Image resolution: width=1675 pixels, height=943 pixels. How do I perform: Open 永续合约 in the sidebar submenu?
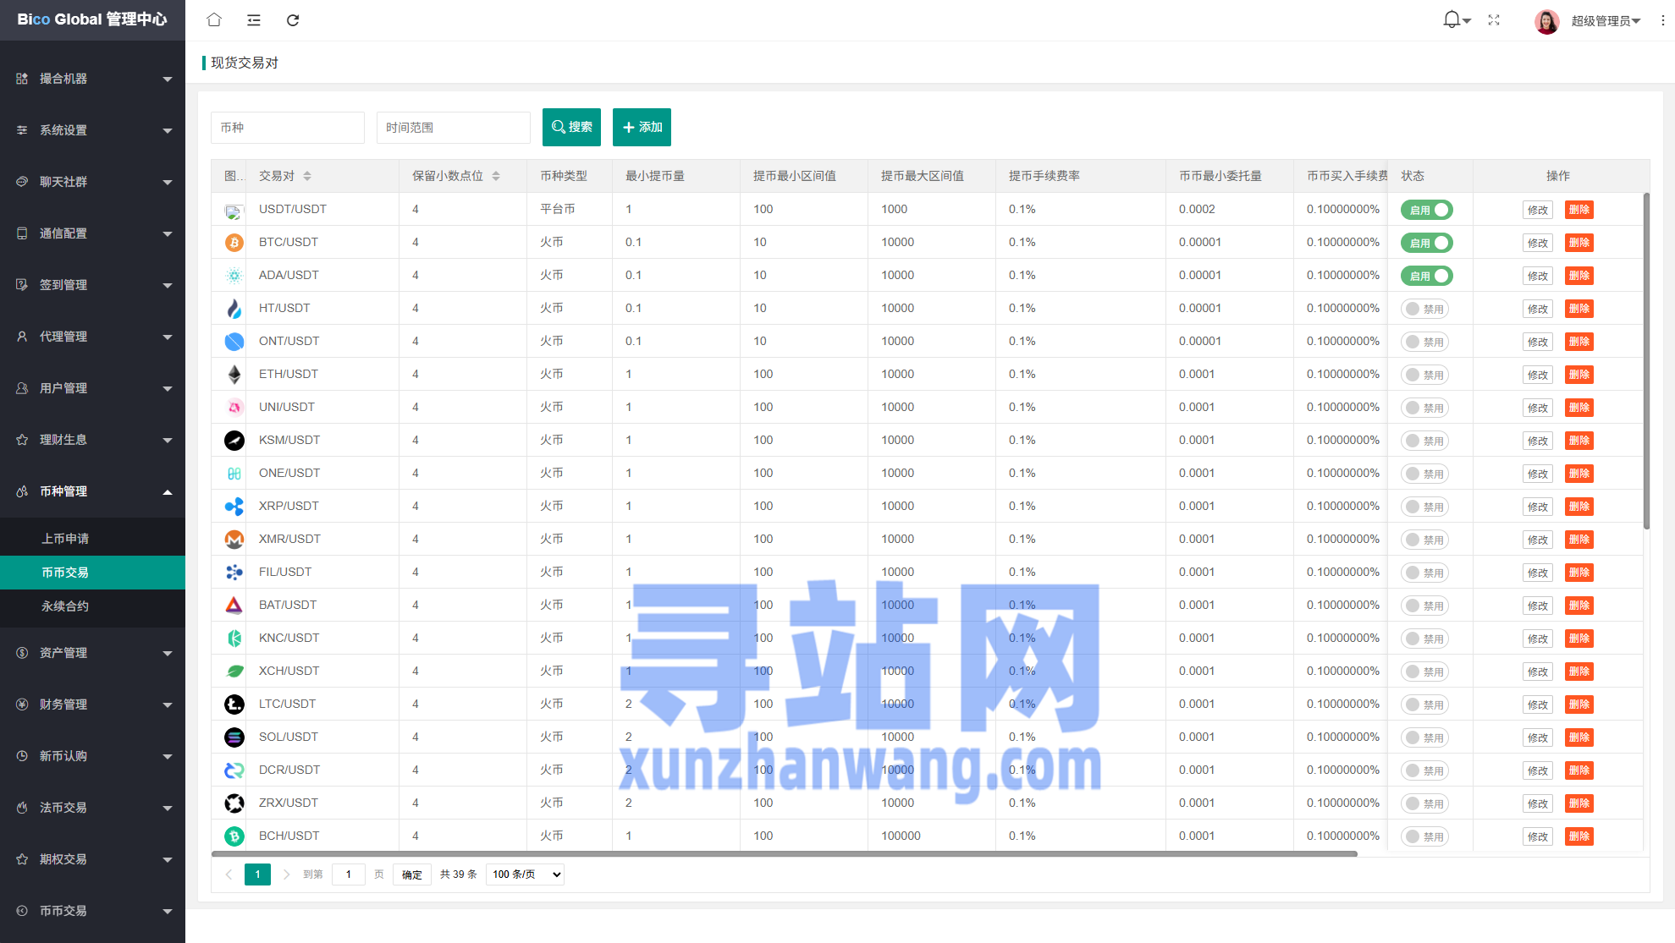click(65, 606)
